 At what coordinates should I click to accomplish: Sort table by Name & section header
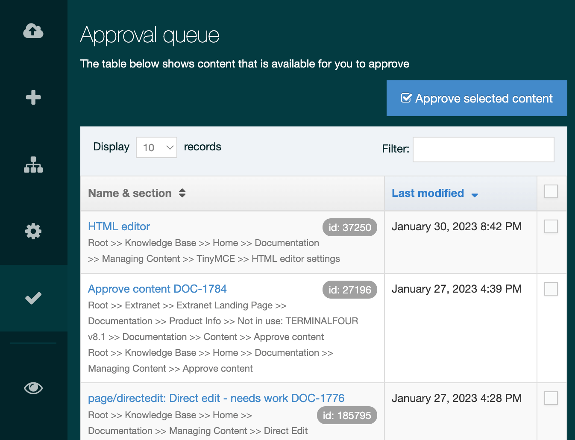click(x=130, y=193)
